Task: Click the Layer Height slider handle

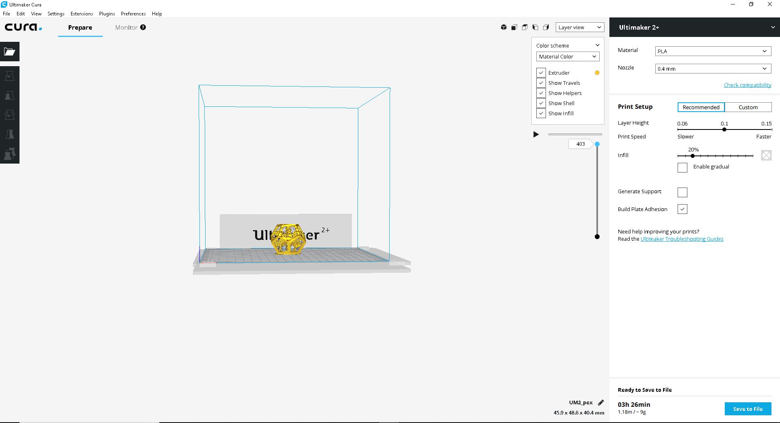Action: tap(724, 129)
